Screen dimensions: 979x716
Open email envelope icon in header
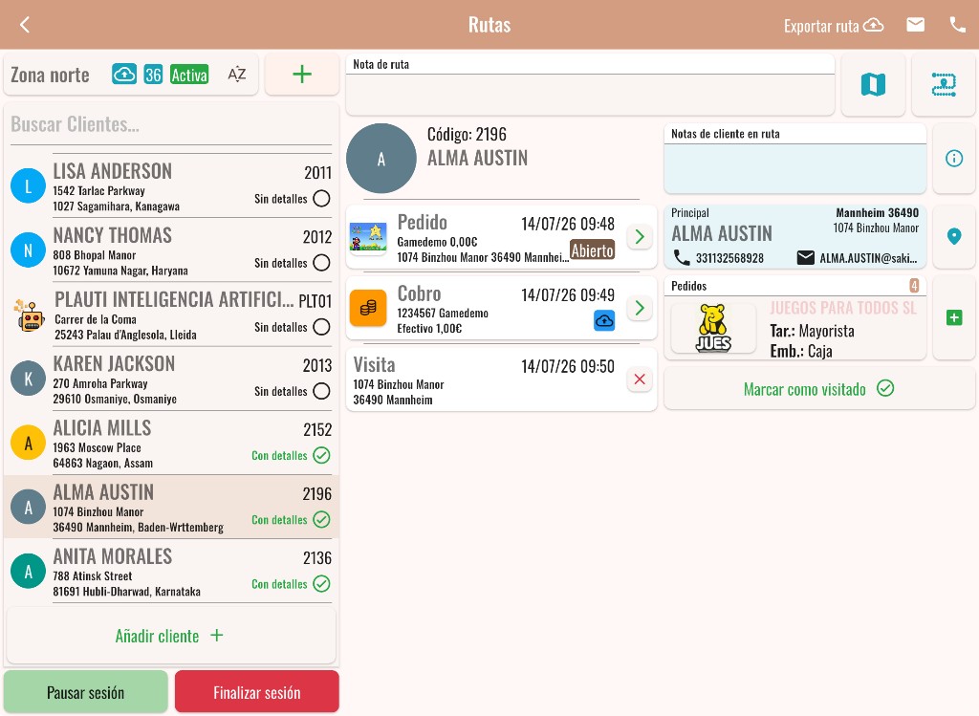[915, 24]
